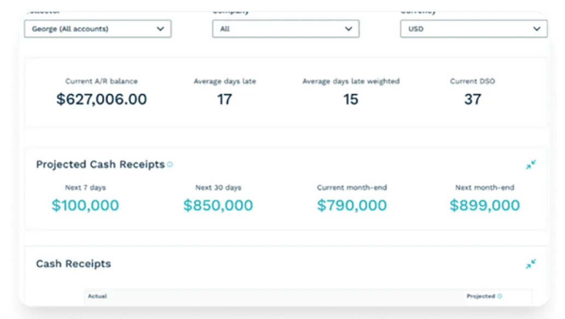The width and height of the screenshot is (565, 319).
Task: Open the Company filter showing All
Action: pos(284,29)
